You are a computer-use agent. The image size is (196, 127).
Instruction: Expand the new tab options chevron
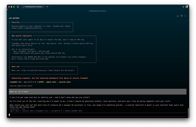[x=50, y=7]
